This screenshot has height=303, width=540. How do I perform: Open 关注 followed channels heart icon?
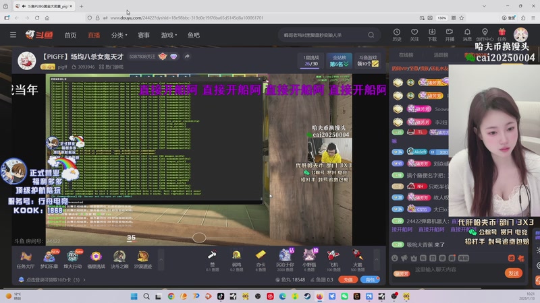(414, 35)
